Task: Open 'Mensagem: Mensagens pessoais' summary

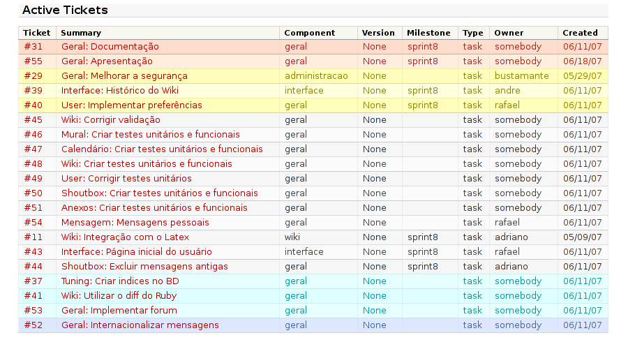Action: click(x=135, y=223)
